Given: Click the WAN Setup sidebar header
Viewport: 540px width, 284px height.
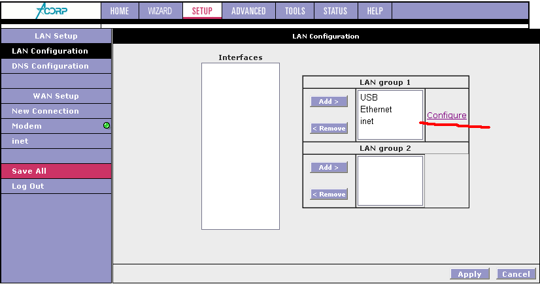Looking at the screenshot, I should [56, 96].
